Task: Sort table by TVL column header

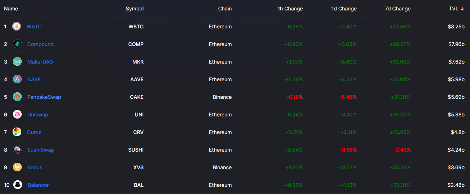Action: pos(456,9)
